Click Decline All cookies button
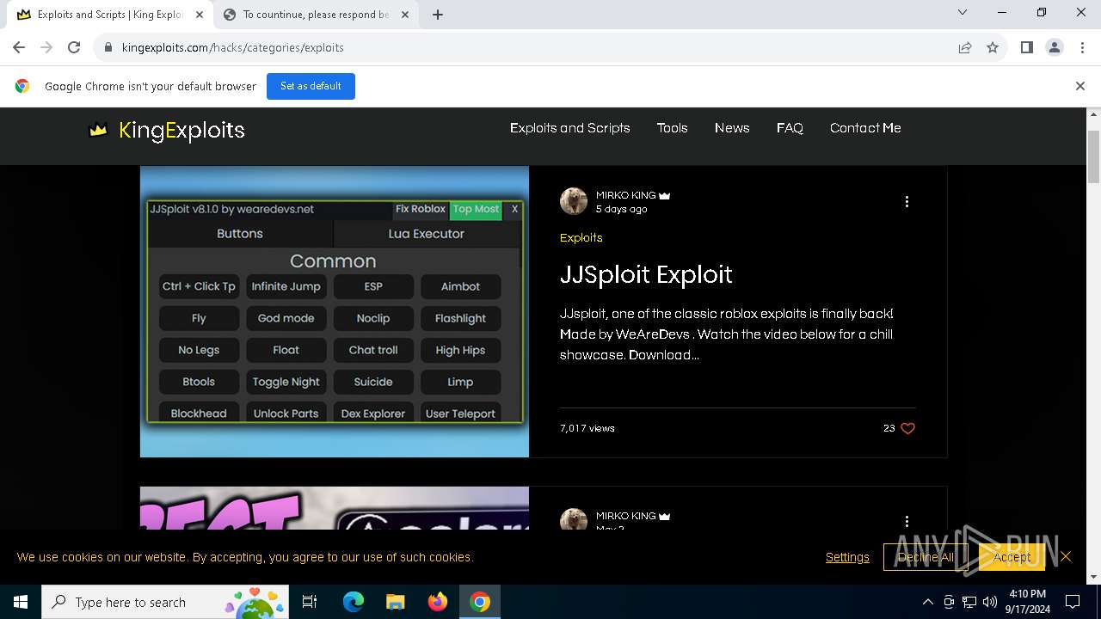 (x=926, y=557)
